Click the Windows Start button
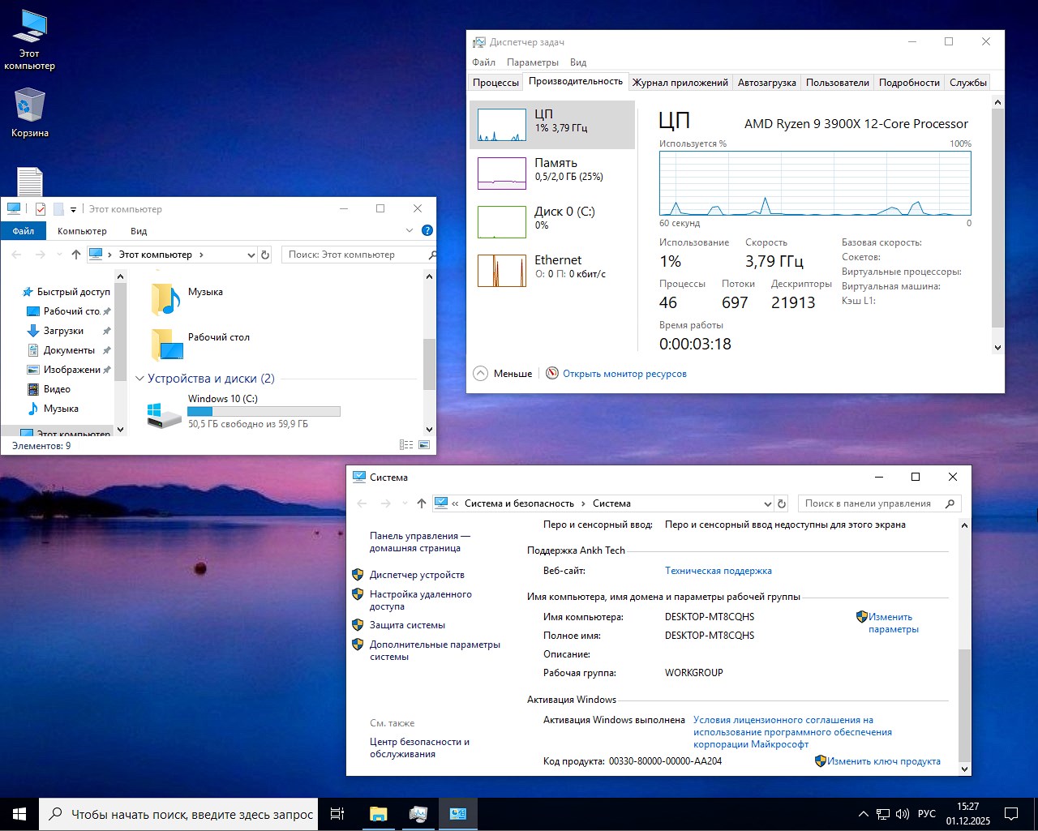The width and height of the screenshot is (1038, 831). (17, 813)
